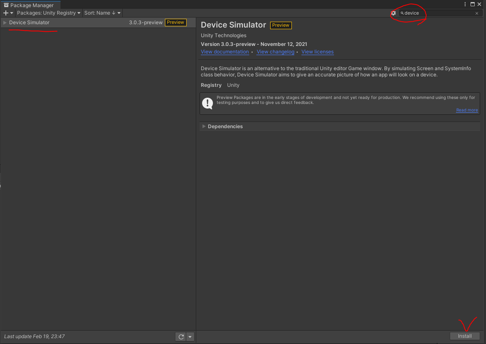
Task: Refresh the package list
Action: (181, 336)
